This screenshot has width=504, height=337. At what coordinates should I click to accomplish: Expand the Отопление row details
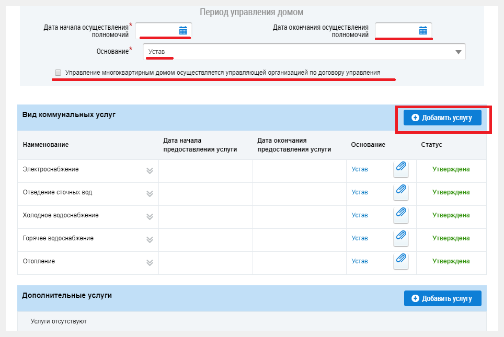coord(150,262)
